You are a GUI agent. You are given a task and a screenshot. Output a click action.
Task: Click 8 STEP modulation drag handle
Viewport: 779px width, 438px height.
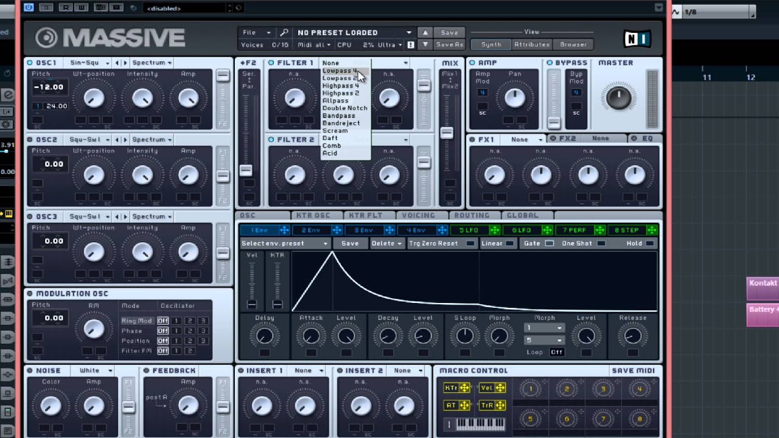(652, 230)
